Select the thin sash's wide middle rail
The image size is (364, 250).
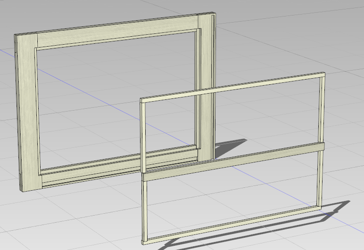(x=233, y=162)
